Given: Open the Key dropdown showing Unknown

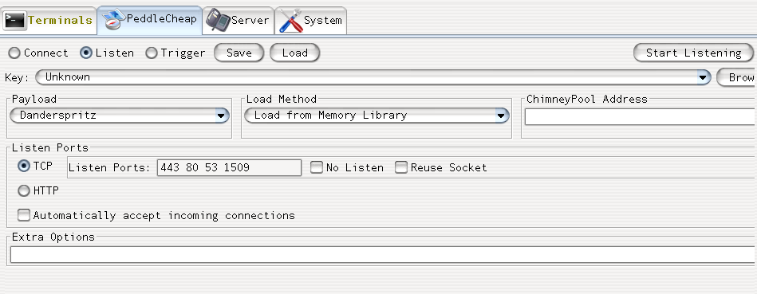Looking at the screenshot, I should click(373, 77).
